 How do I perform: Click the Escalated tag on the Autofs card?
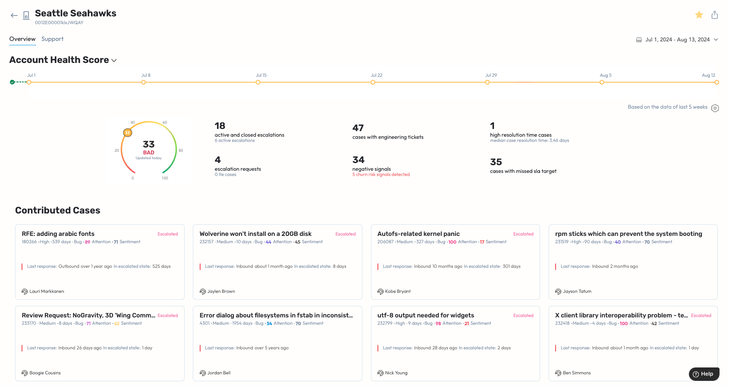pos(523,234)
